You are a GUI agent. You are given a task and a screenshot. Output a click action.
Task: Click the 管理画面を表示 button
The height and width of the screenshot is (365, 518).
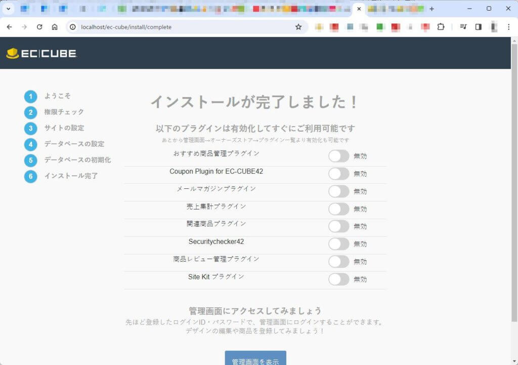[x=255, y=360]
